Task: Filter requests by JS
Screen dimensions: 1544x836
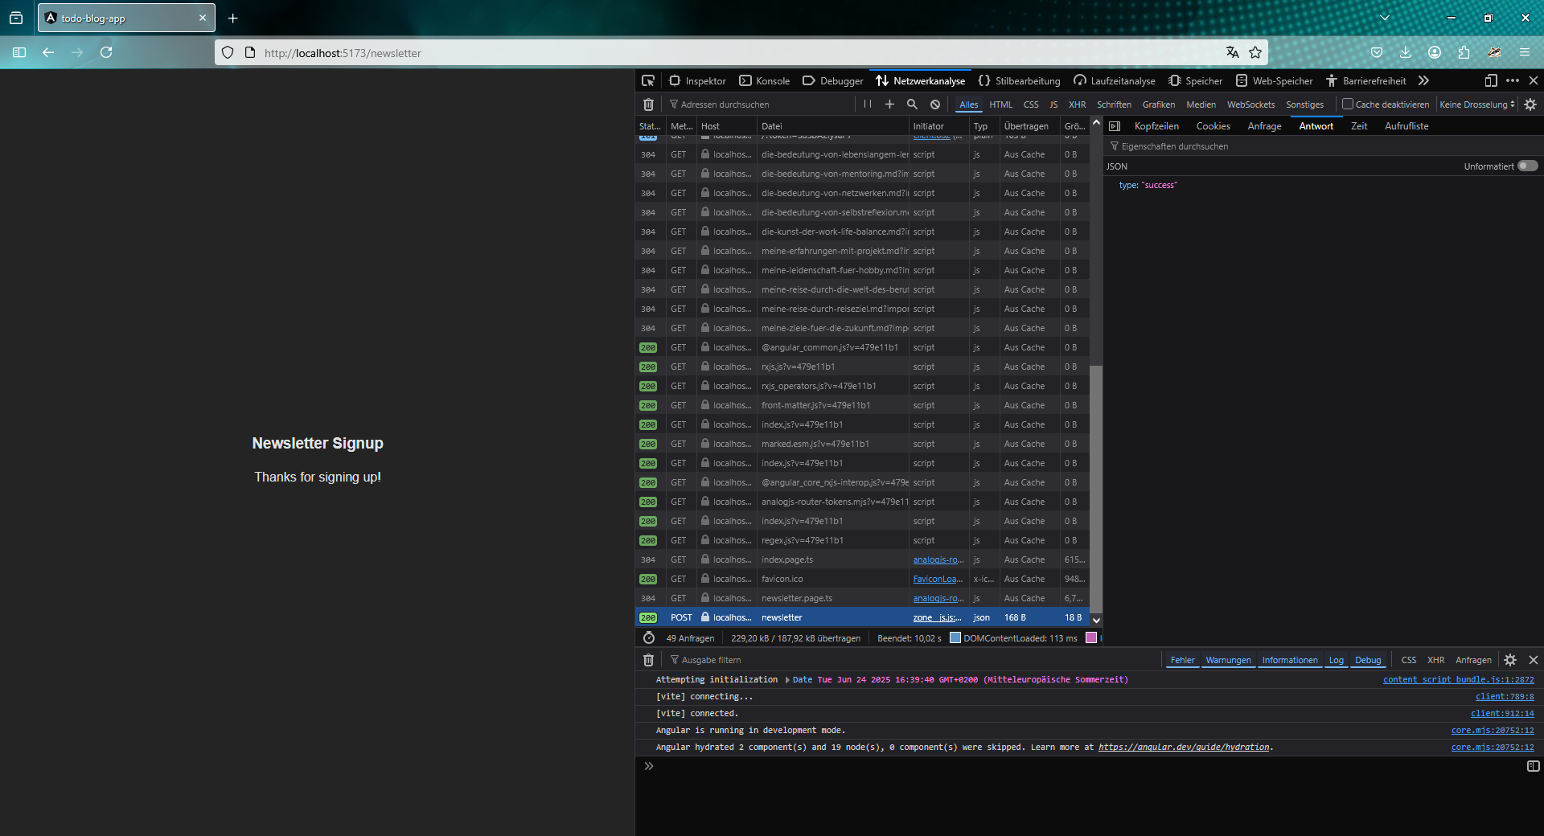Action: tap(1053, 104)
